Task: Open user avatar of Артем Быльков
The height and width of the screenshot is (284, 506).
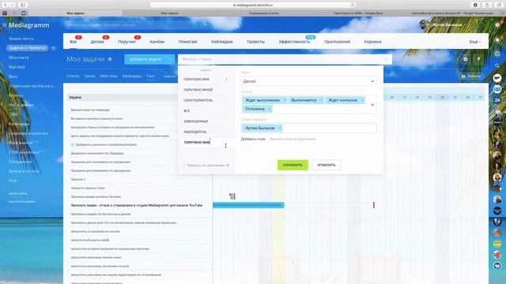Action: click(x=424, y=24)
